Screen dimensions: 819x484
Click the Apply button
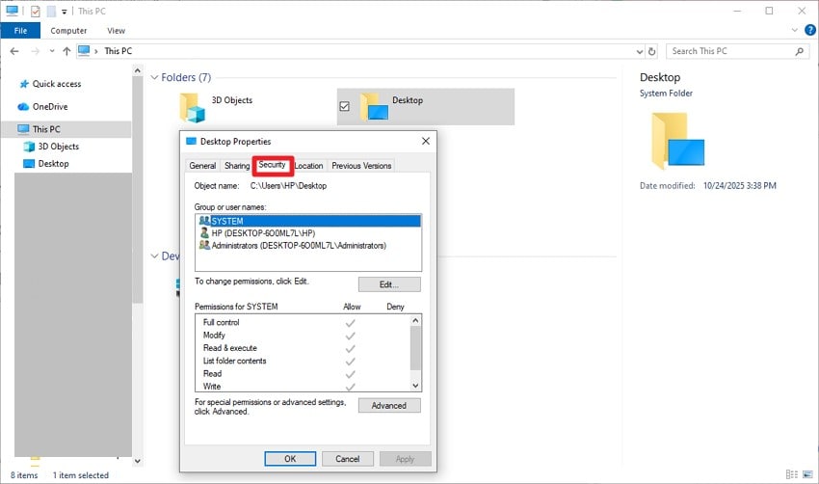[406, 459]
